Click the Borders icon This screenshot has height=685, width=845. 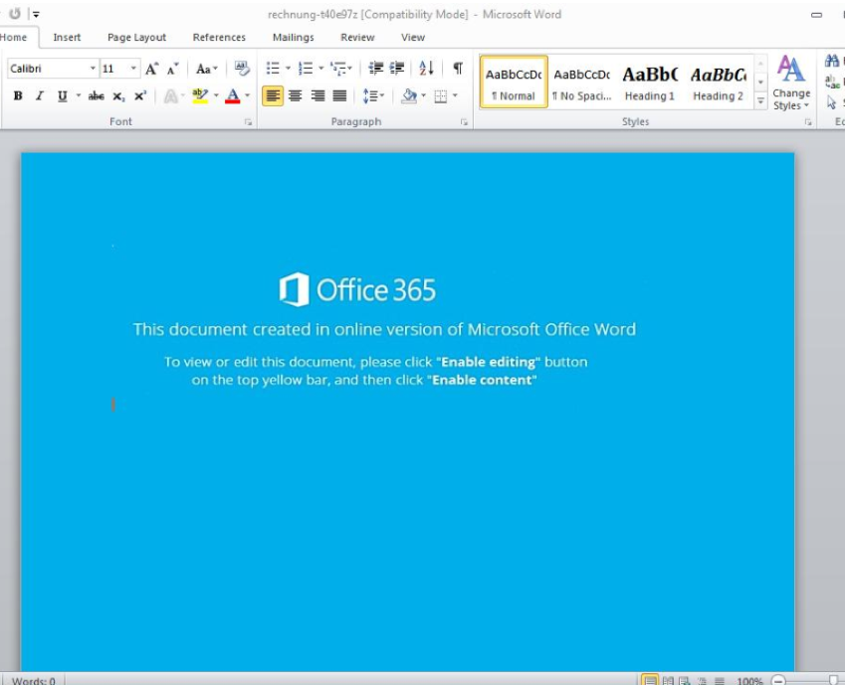pyautogui.click(x=440, y=95)
